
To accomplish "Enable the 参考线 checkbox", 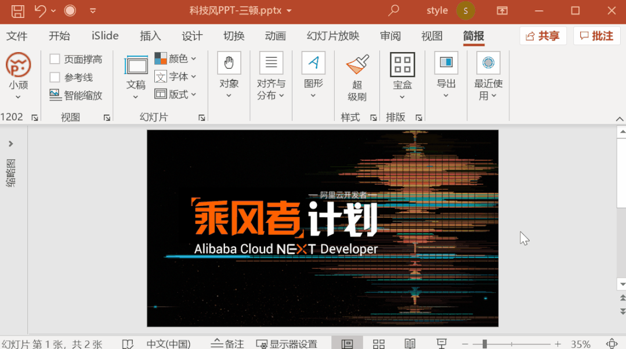I will tap(55, 77).
